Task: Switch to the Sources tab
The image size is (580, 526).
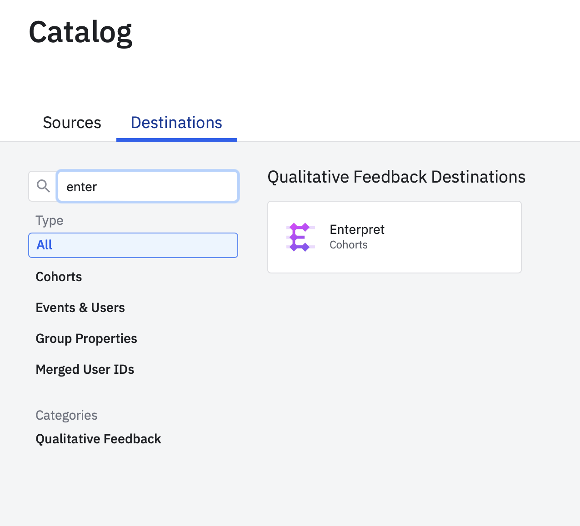Action: pos(72,123)
